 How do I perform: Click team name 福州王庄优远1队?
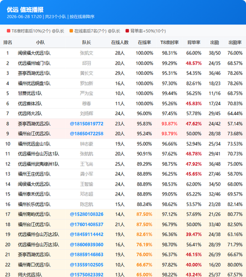(34, 174)
